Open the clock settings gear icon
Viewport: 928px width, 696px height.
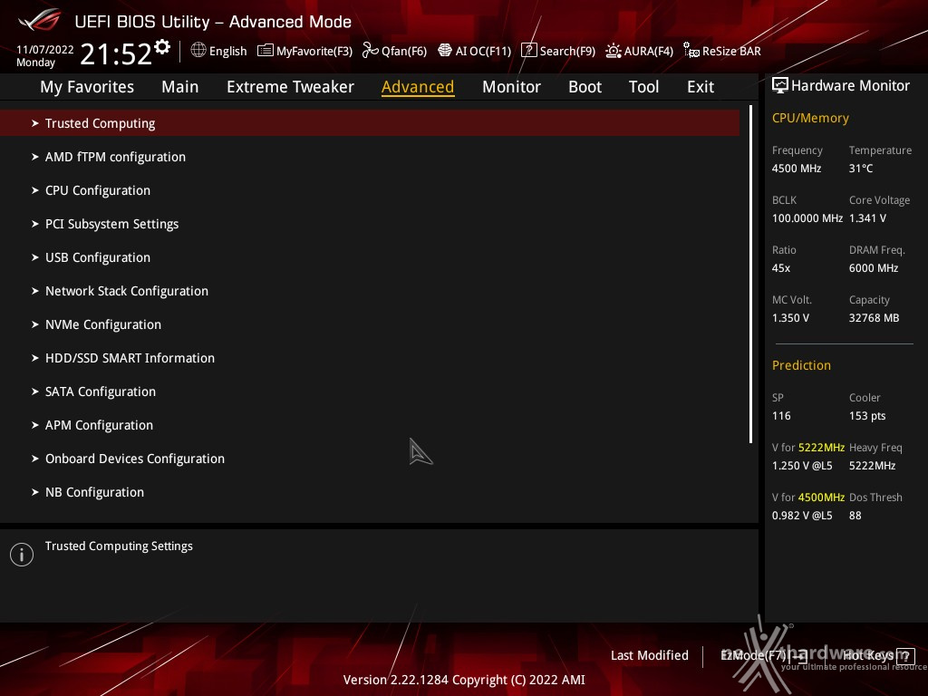(x=162, y=47)
